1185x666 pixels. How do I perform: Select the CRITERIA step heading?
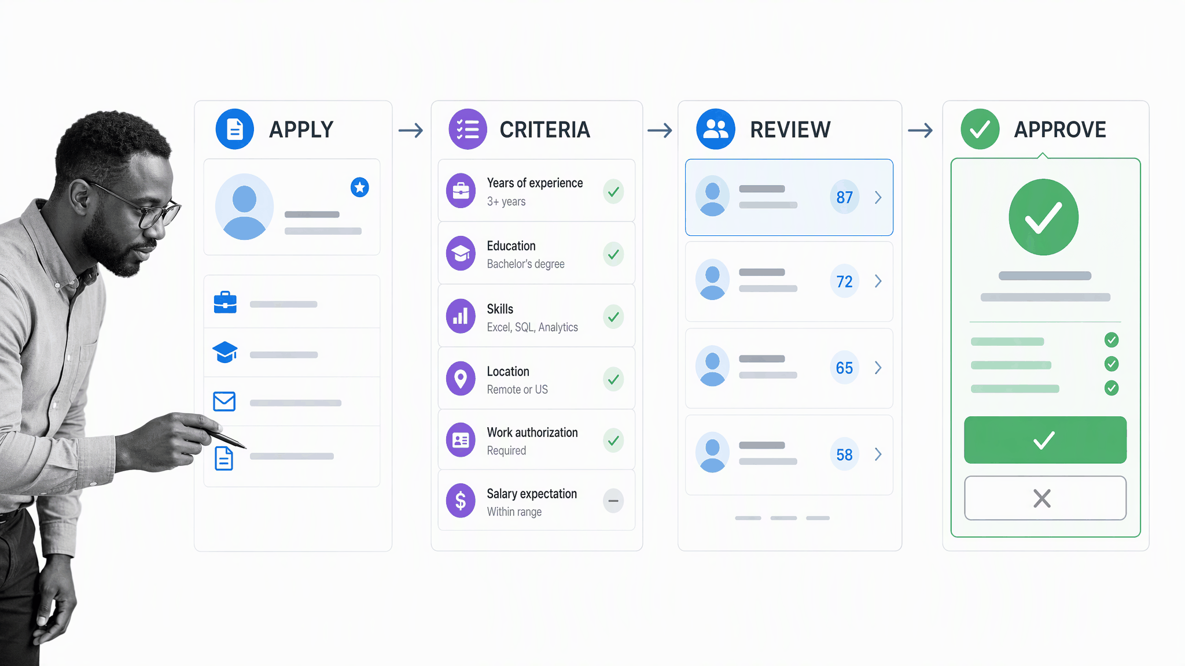pyautogui.click(x=545, y=129)
